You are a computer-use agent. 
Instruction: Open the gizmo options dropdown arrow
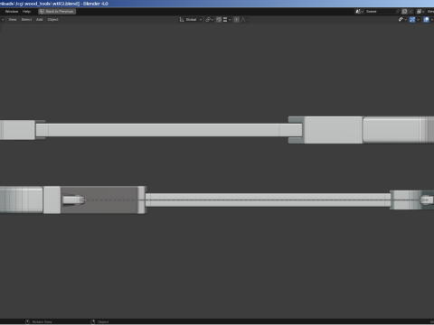tap(418, 20)
